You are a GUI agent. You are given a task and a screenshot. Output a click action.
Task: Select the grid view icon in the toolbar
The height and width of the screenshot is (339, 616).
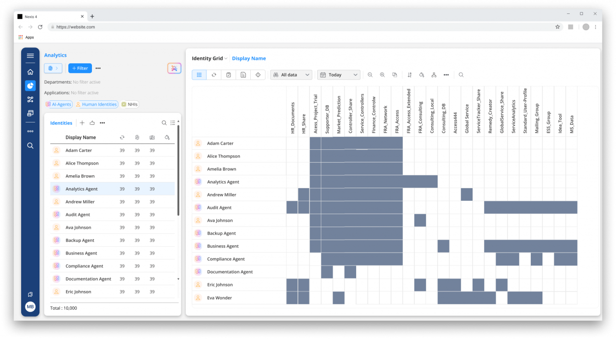[x=199, y=74]
